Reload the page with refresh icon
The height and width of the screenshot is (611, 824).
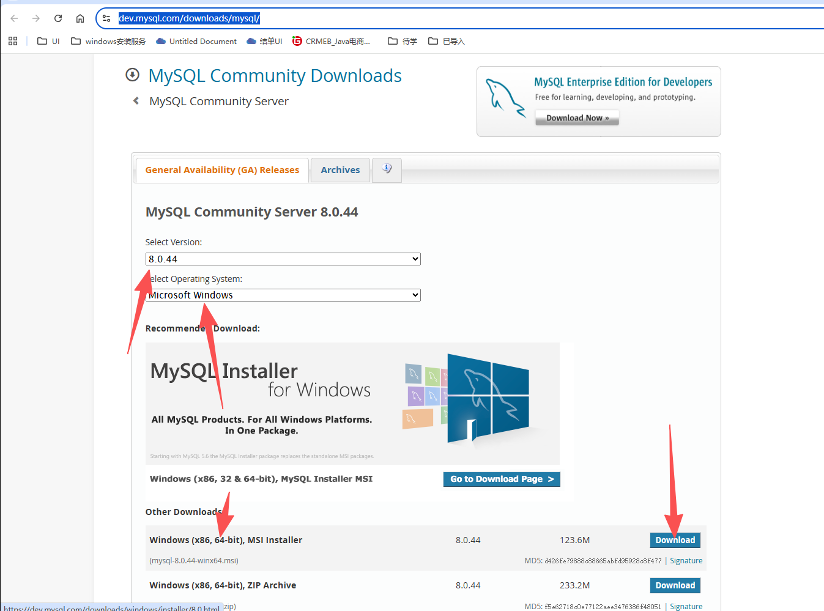(58, 18)
